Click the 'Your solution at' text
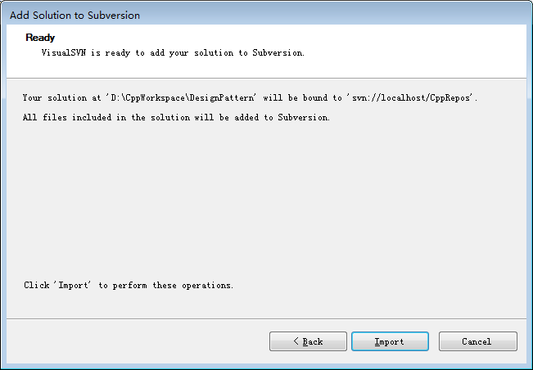This screenshot has width=533, height=370. pos(61,98)
